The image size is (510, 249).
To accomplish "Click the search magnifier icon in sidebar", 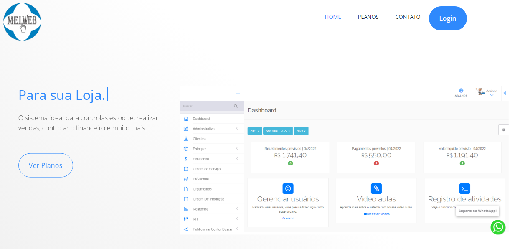I will (x=236, y=106).
